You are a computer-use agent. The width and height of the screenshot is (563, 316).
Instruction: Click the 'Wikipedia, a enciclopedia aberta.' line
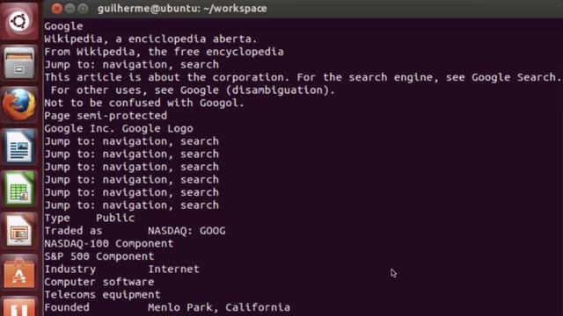150,39
